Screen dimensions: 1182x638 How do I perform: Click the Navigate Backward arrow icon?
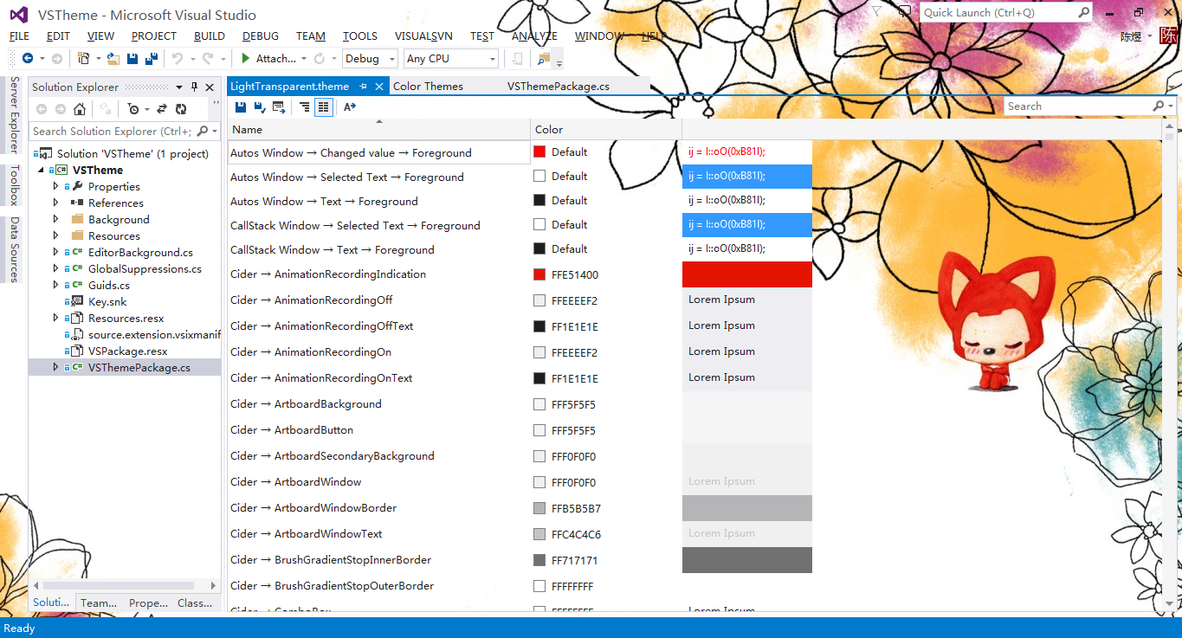(27, 58)
